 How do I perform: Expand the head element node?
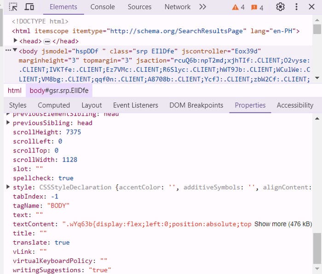tap(15, 41)
